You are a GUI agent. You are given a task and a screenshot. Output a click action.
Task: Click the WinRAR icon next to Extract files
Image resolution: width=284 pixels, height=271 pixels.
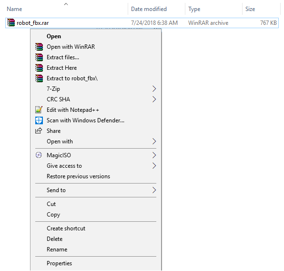pos(39,57)
